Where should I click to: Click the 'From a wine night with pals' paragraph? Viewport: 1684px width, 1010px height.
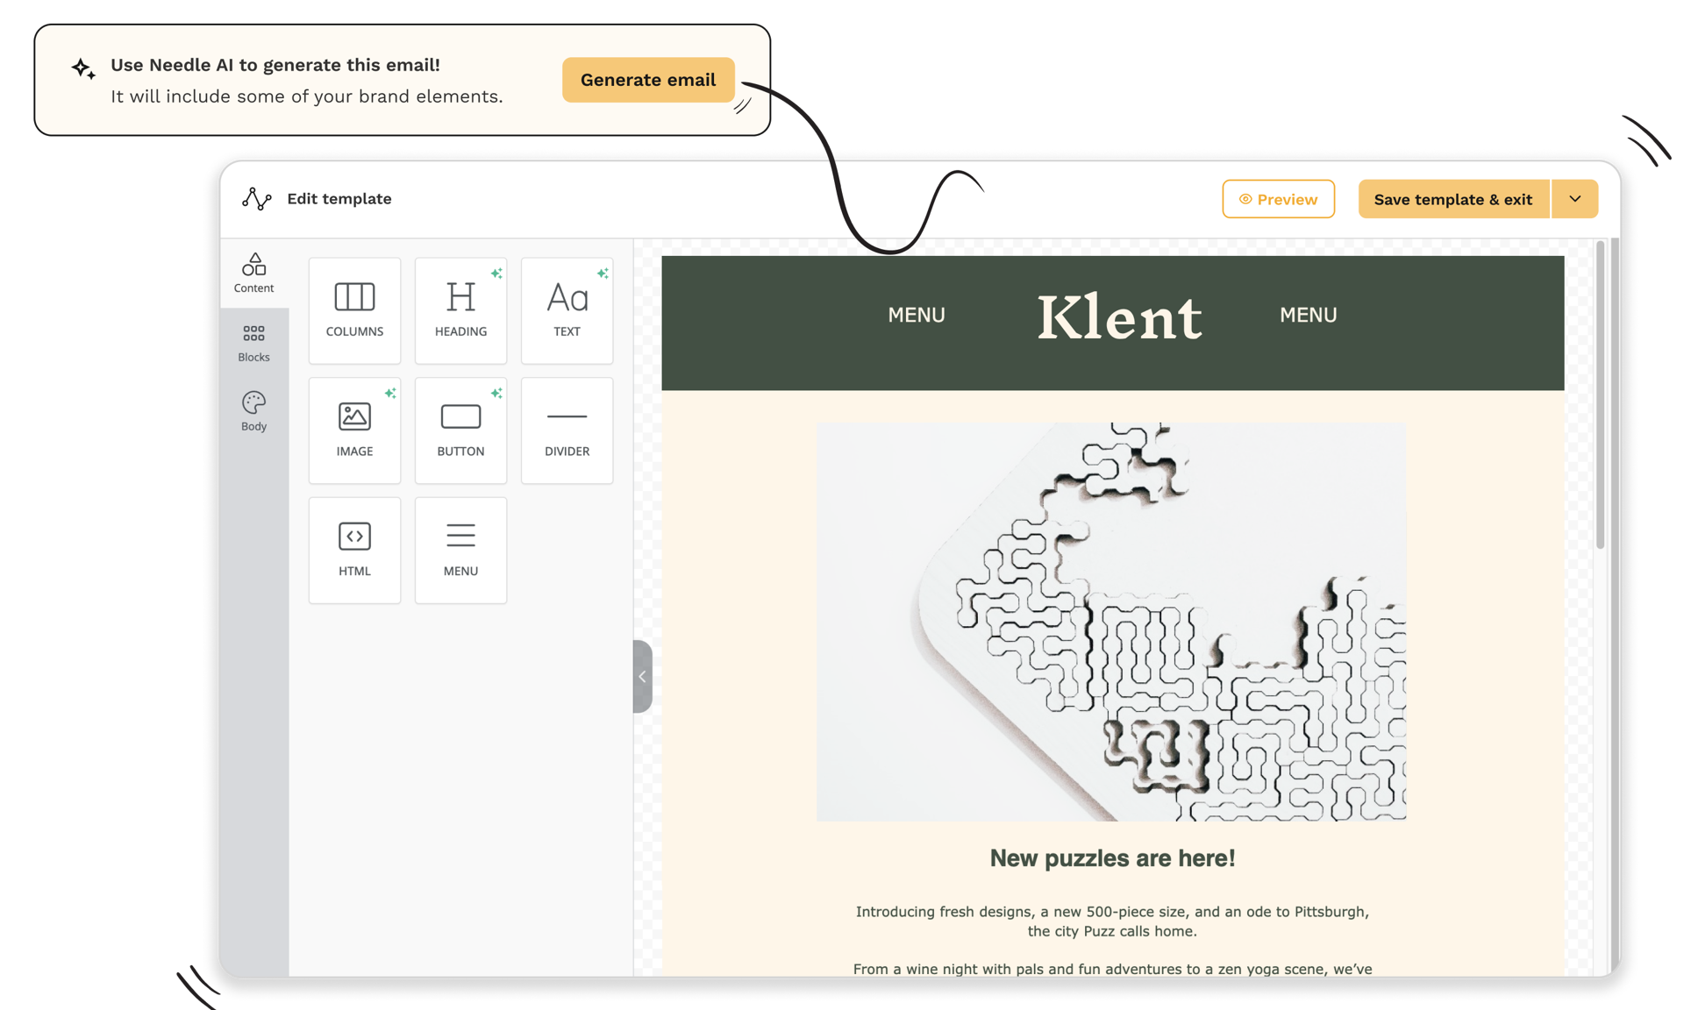coord(1112,969)
